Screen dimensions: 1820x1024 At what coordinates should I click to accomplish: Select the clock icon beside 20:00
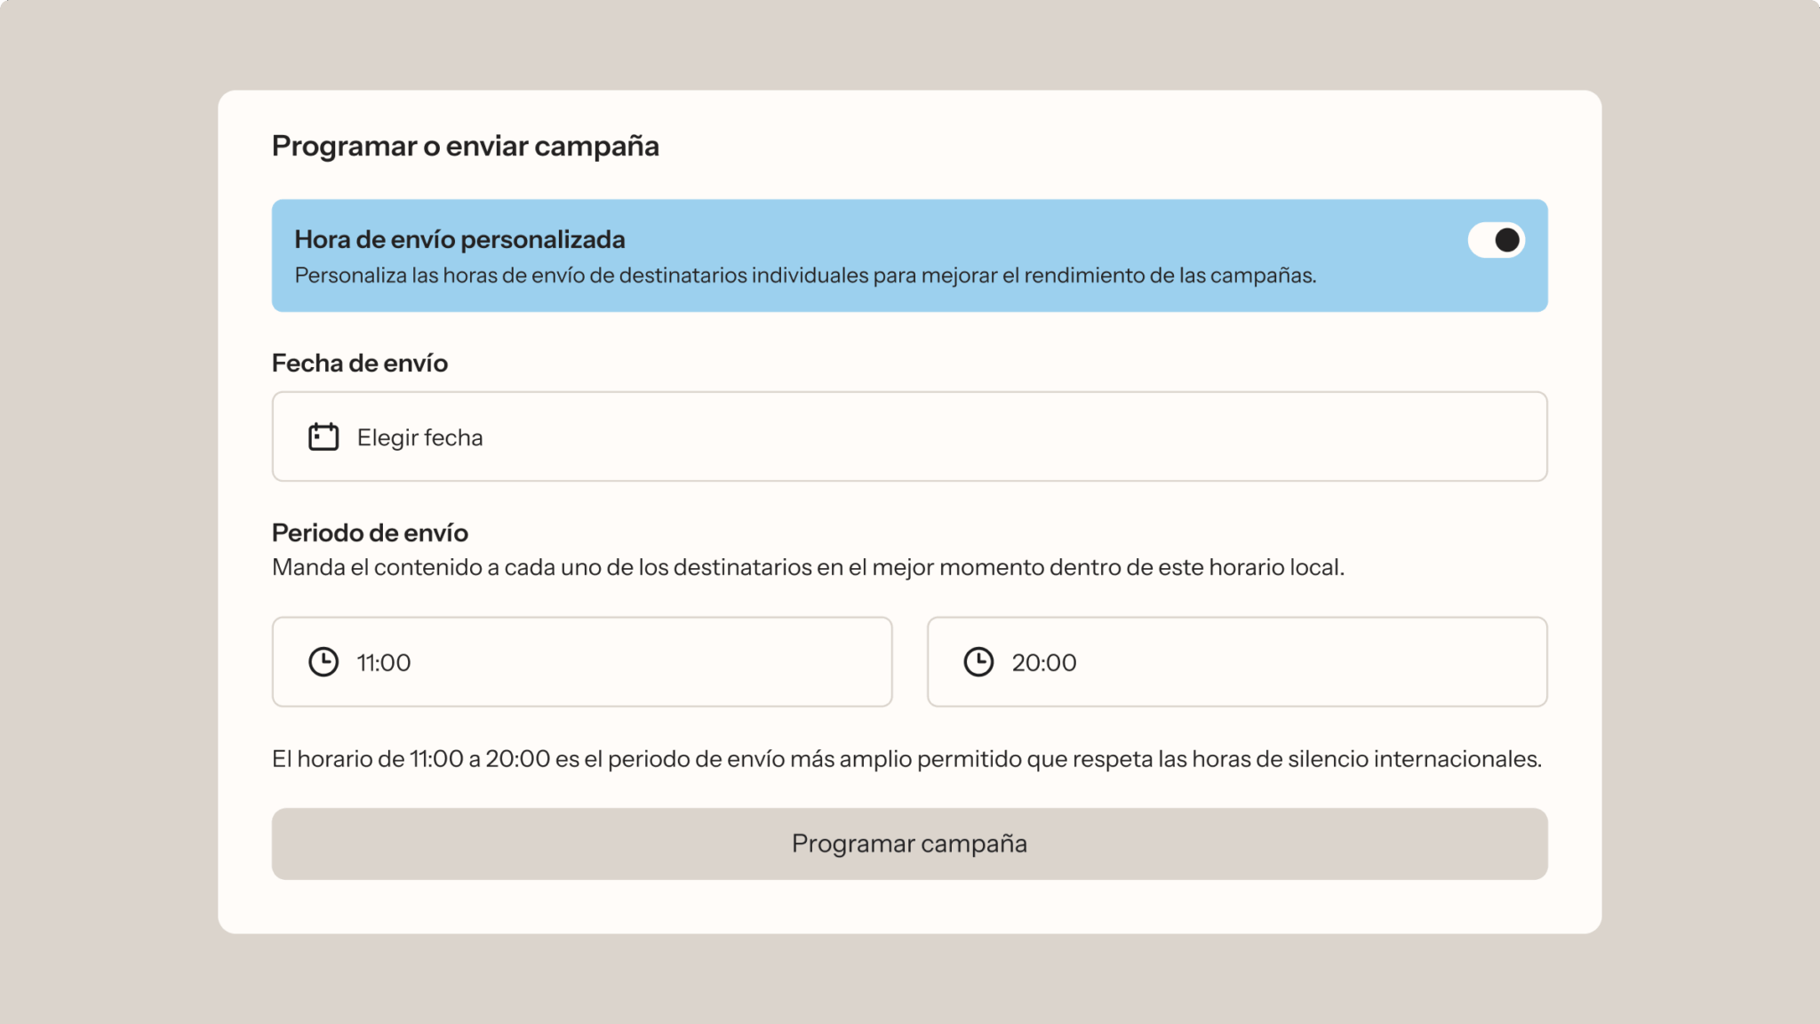tap(979, 661)
